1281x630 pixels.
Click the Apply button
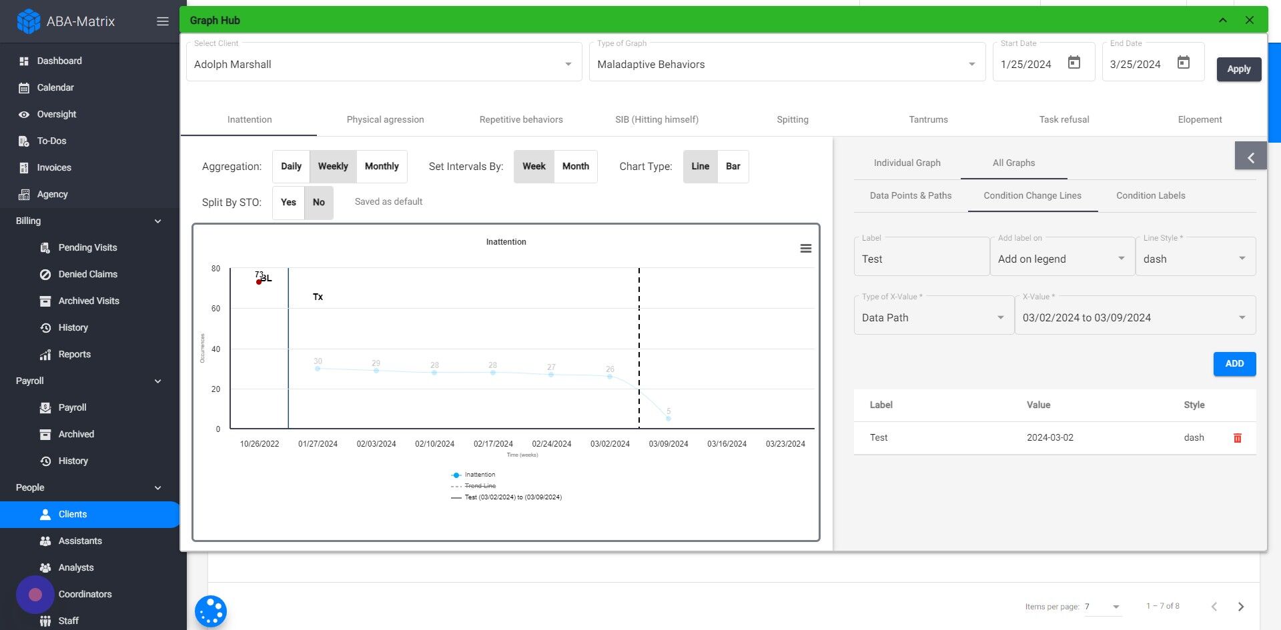pos(1238,69)
